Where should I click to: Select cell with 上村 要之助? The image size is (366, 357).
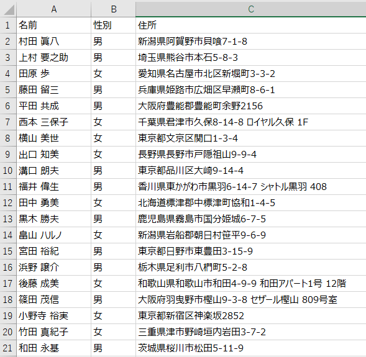click(x=53, y=57)
